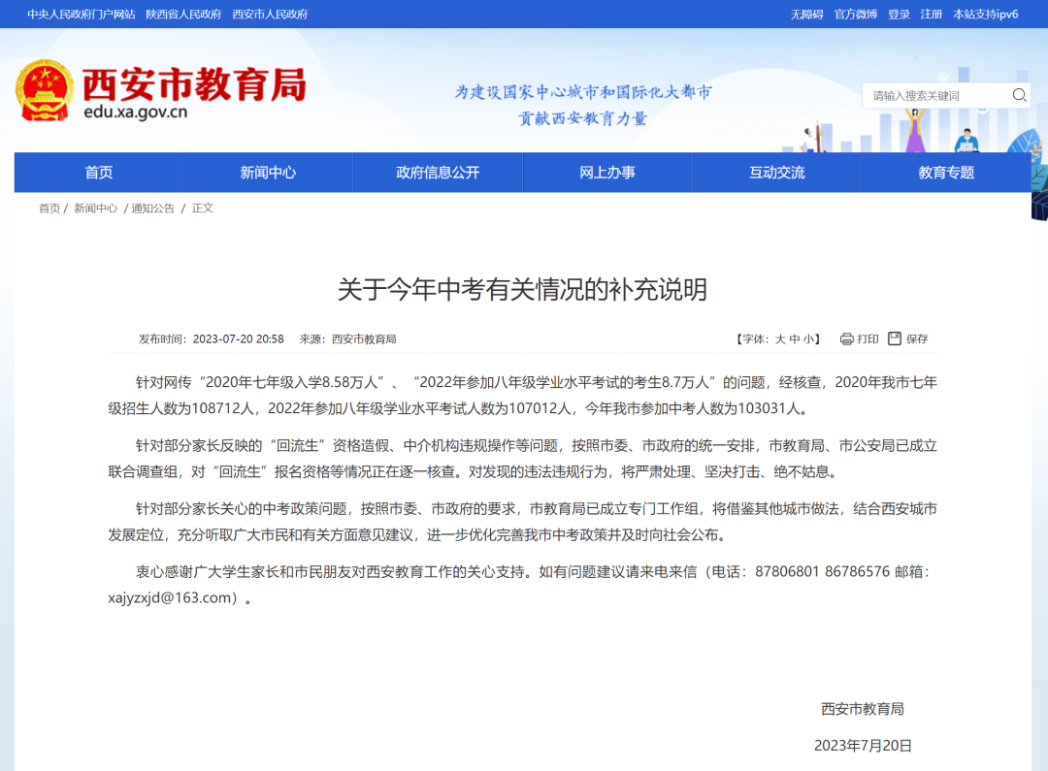Open the 政府信息公开 menu
Screen dimensions: 1048x771
[x=437, y=172]
